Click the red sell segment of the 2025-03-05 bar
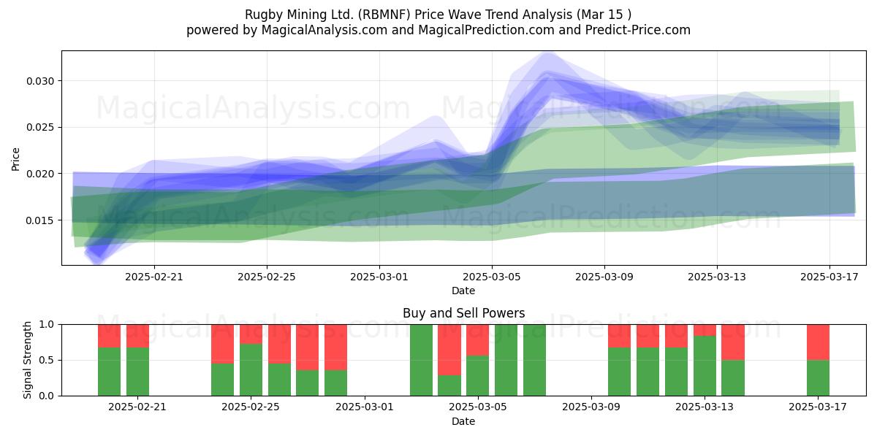877x438 pixels. 477,340
